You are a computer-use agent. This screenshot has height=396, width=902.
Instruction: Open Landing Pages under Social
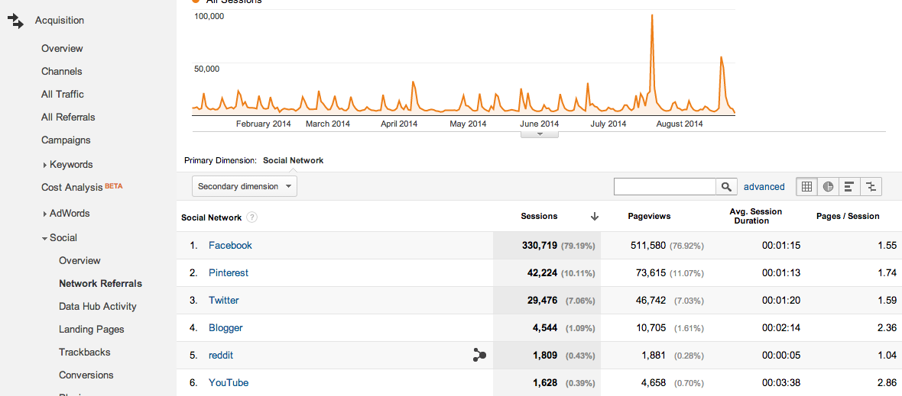pyautogui.click(x=91, y=330)
